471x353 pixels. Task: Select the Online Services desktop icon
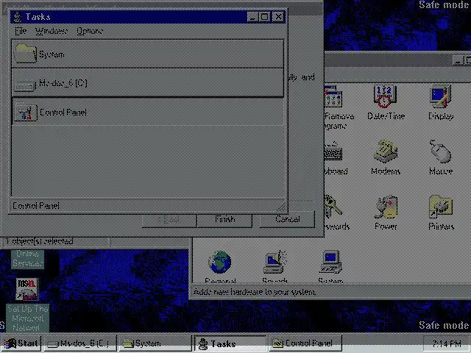pos(28,259)
